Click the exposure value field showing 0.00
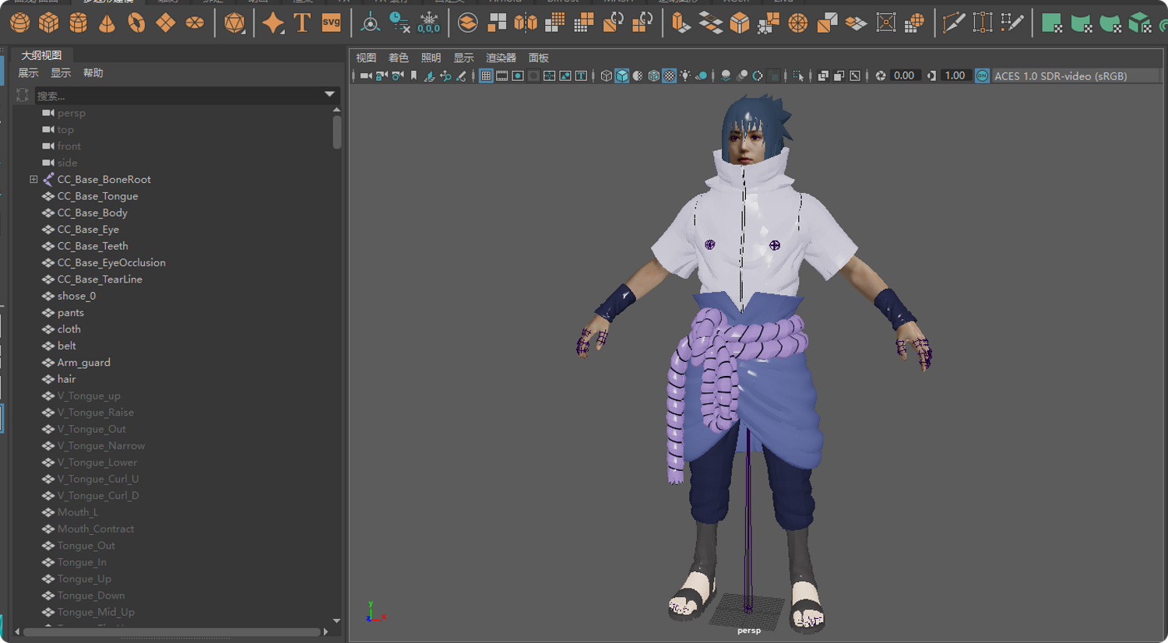Viewport: 1168px width, 643px height. pos(904,76)
